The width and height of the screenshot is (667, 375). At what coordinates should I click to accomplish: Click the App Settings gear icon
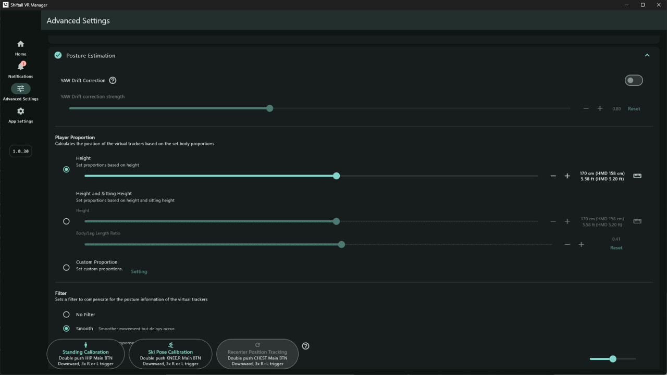click(x=20, y=111)
